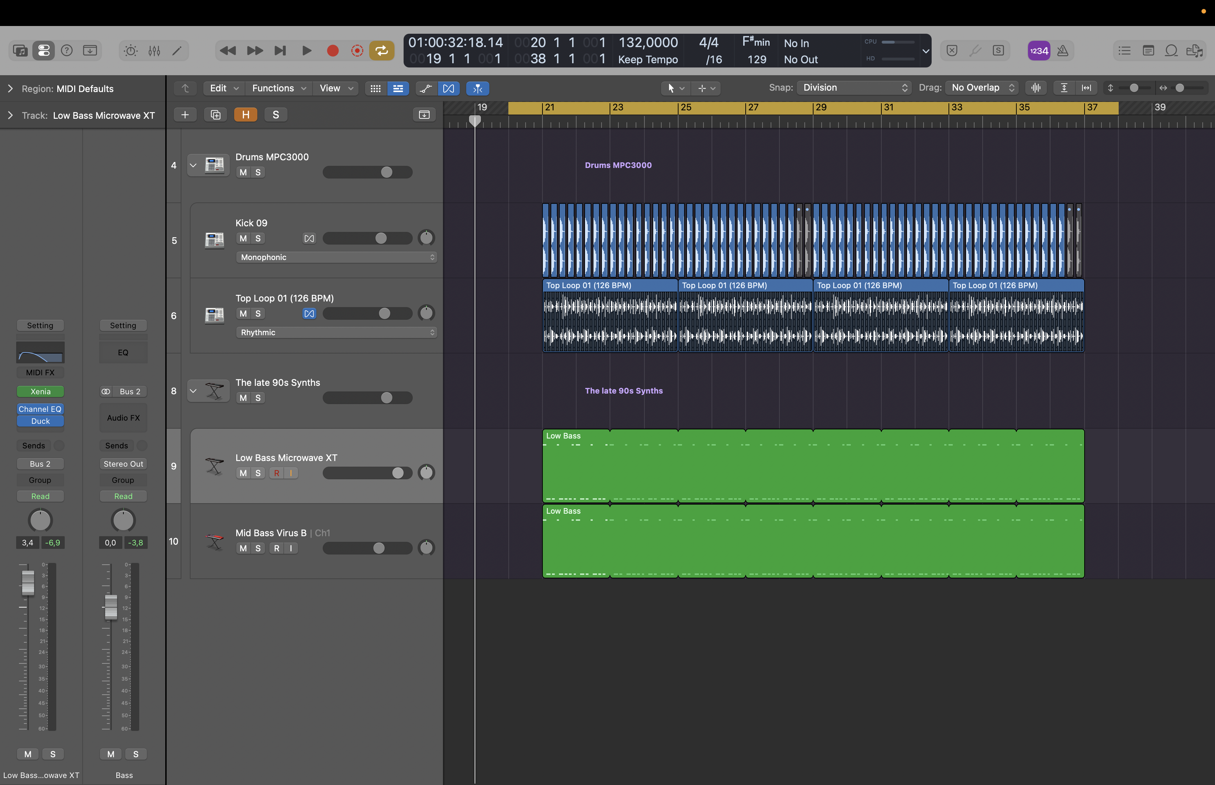
Task: Collapse the Drums MPC3000 track stack
Action: tap(193, 165)
